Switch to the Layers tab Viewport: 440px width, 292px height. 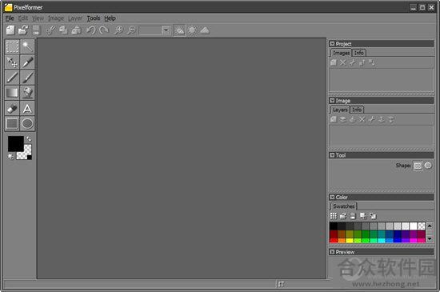pos(340,110)
